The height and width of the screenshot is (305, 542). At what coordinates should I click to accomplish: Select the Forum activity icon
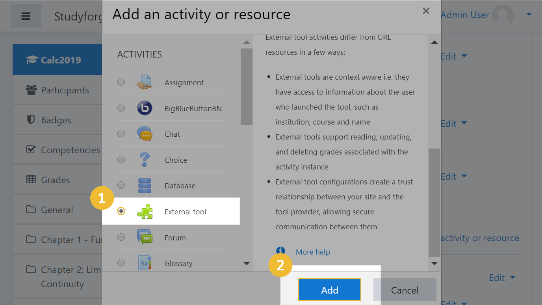(x=144, y=237)
